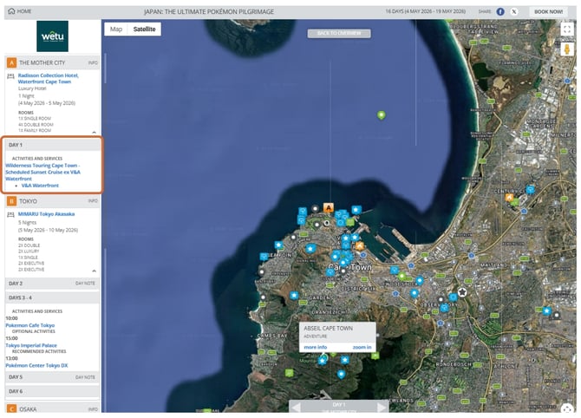Click zoom in in Abseil popup
Screen dimensions: 581x418
point(362,347)
